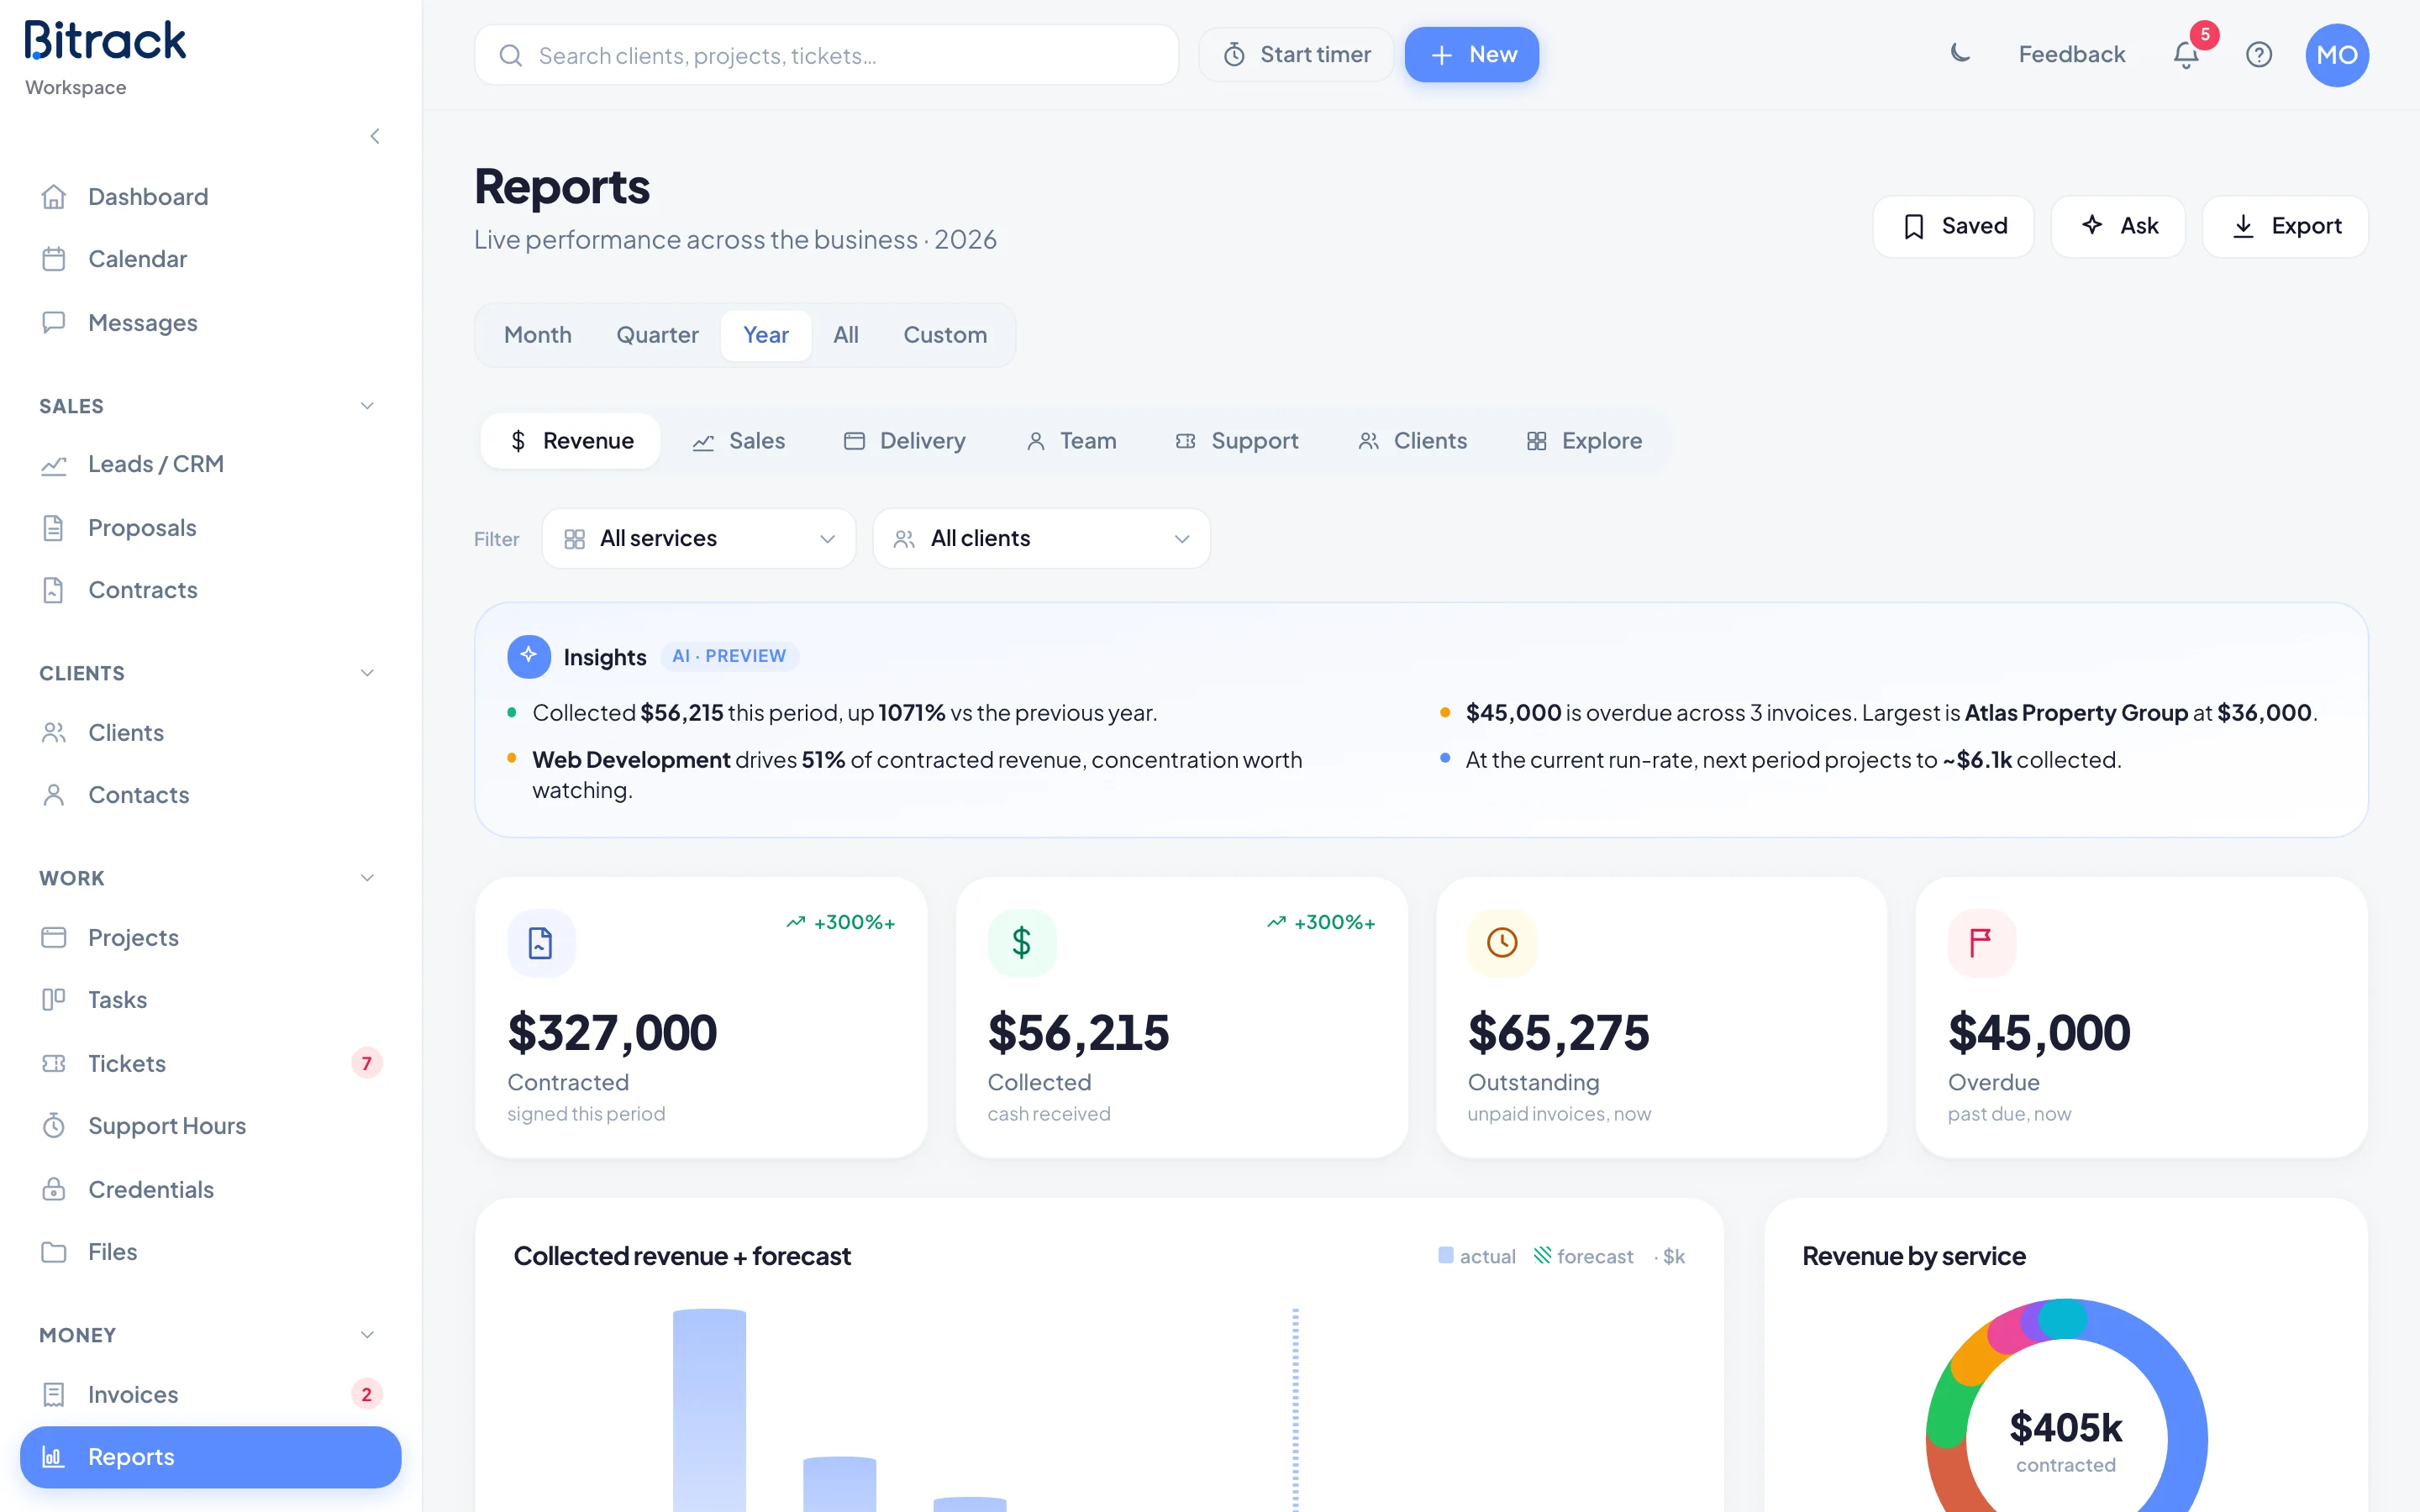Image resolution: width=2420 pixels, height=1512 pixels.
Task: Toggle dark mode moon icon
Action: [x=1960, y=54]
